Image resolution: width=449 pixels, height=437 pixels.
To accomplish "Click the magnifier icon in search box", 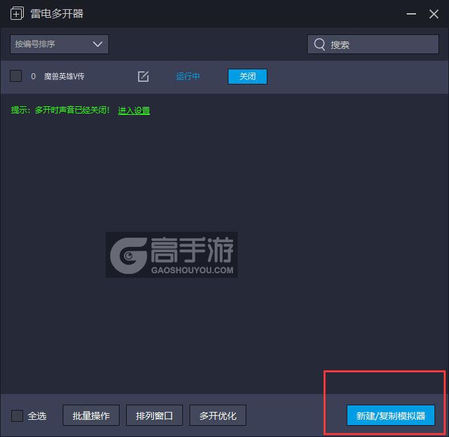I will click(320, 44).
